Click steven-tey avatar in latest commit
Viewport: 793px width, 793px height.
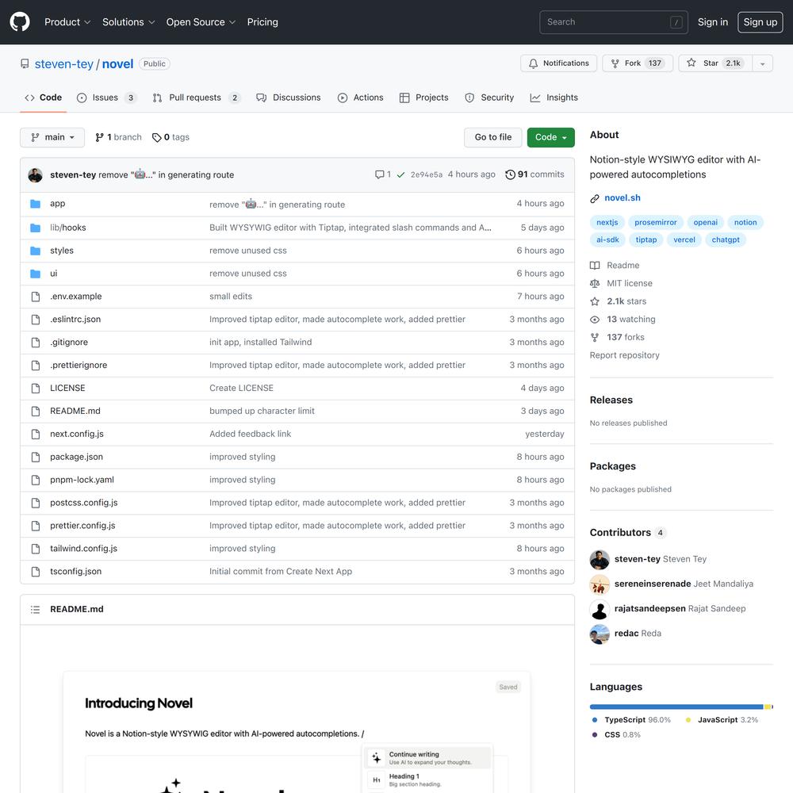[x=36, y=175]
